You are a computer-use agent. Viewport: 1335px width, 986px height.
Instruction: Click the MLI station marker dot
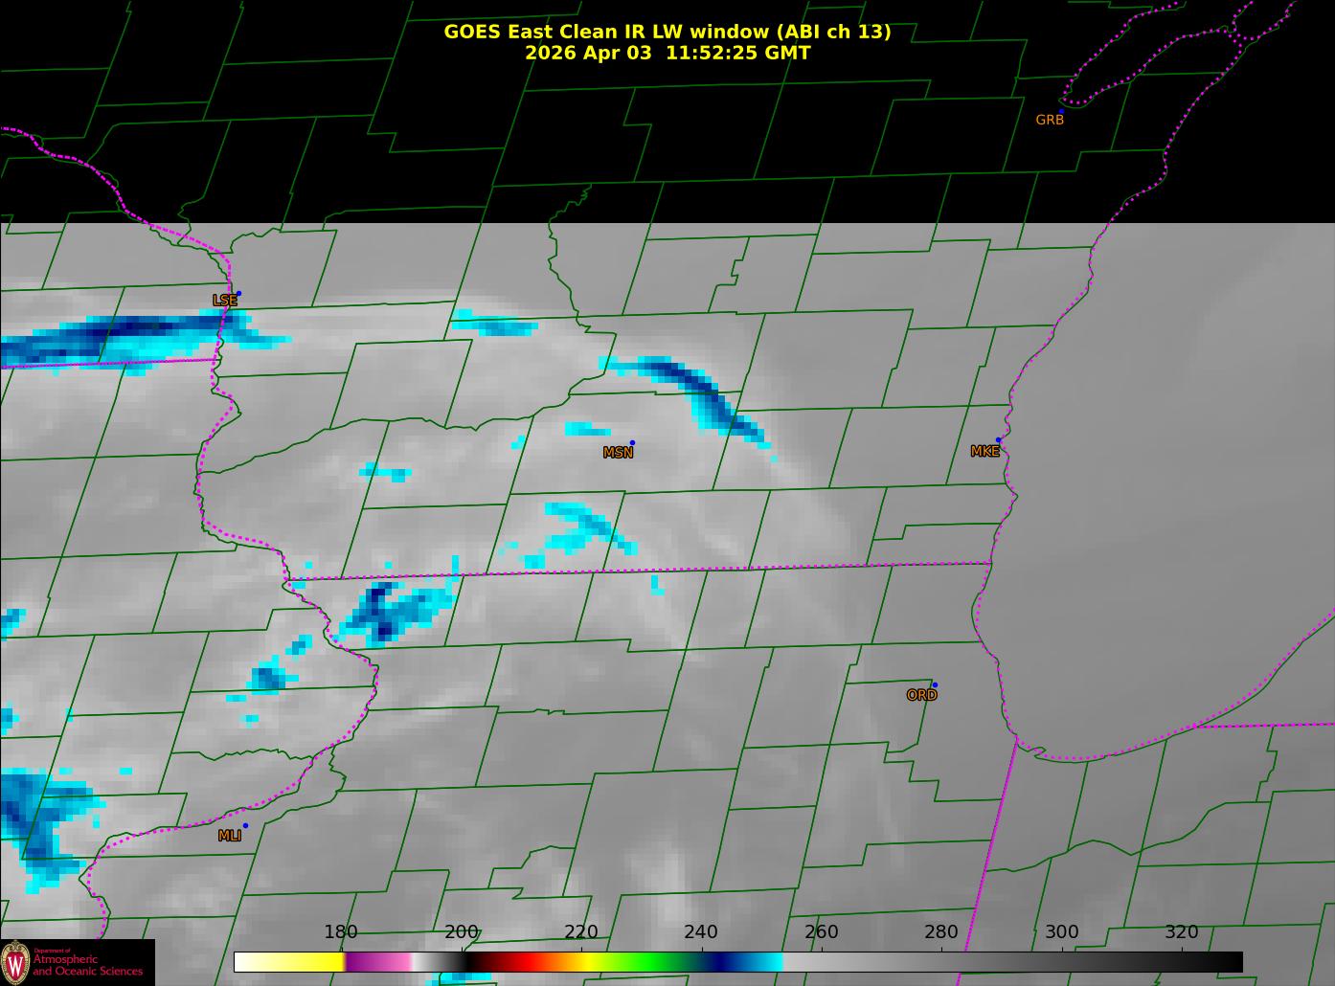[245, 826]
